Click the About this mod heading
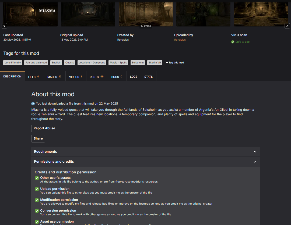The width and height of the screenshot is (291, 225). pos(53,94)
